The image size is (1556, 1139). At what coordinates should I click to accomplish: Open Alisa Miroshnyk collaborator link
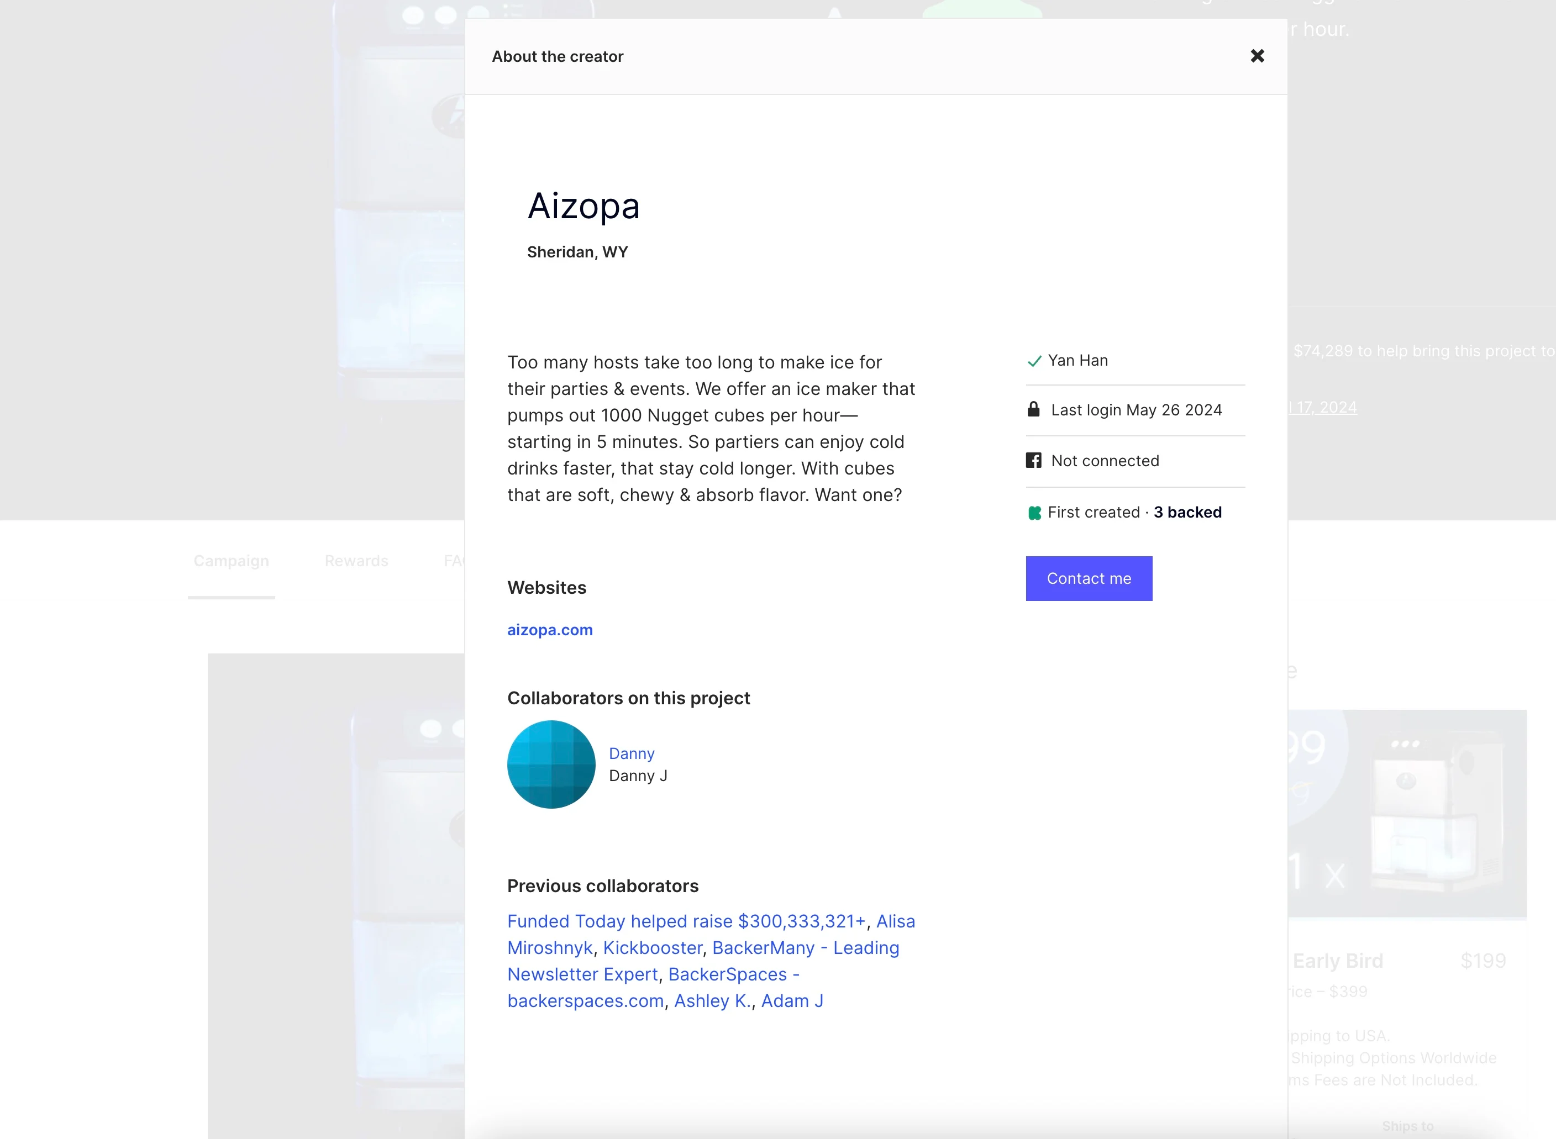click(x=711, y=934)
